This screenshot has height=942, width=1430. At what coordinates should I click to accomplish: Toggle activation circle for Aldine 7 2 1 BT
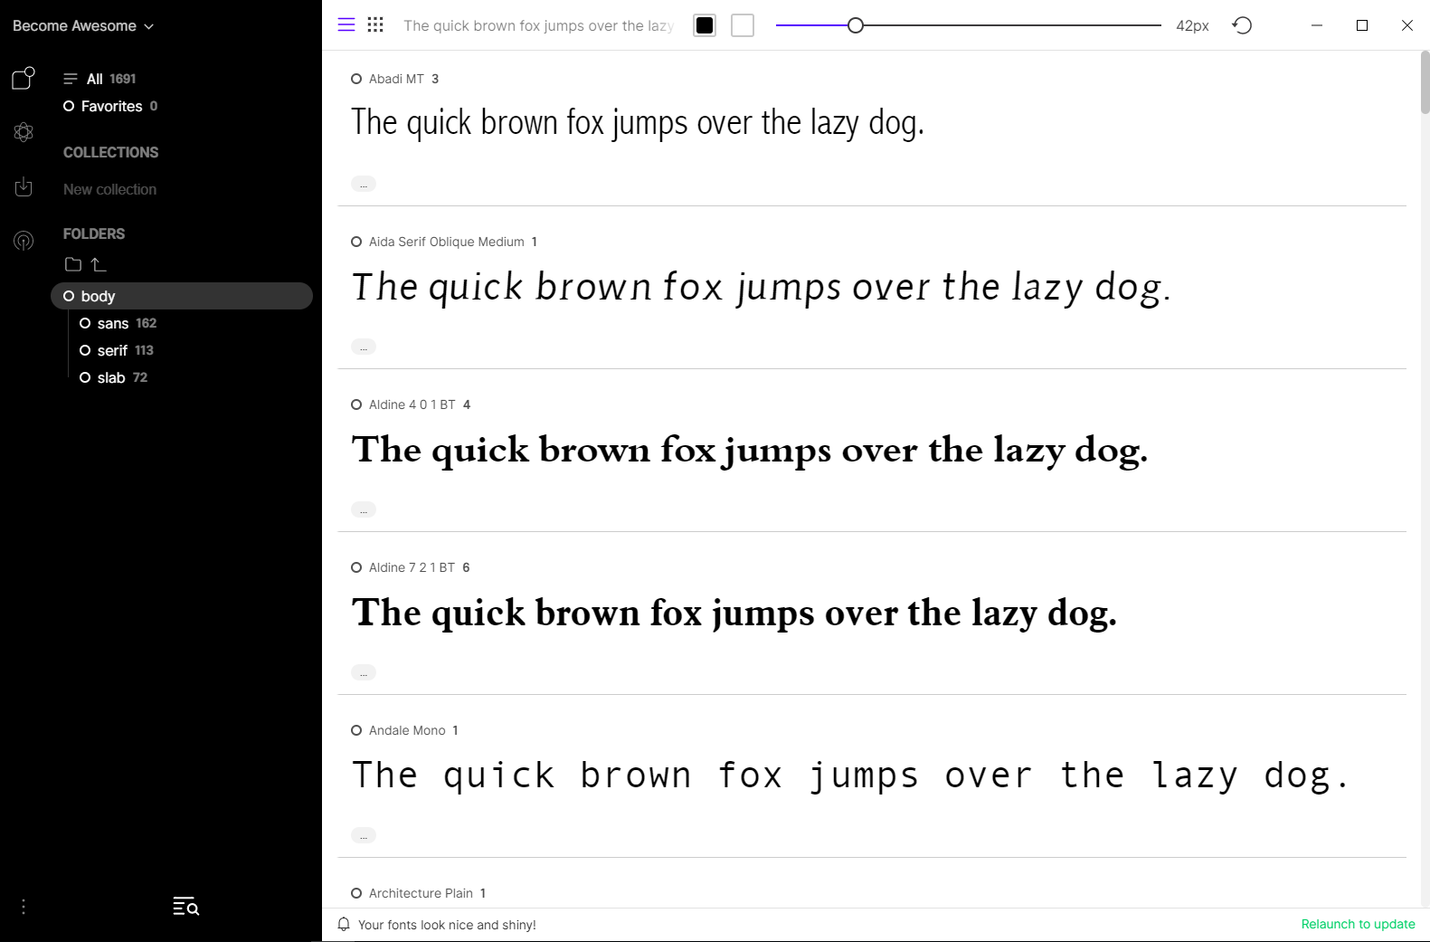[x=356, y=567]
